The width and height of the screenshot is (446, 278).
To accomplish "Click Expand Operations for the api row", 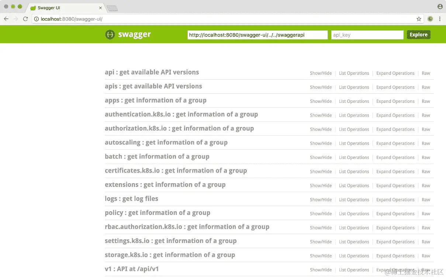I will point(395,73).
